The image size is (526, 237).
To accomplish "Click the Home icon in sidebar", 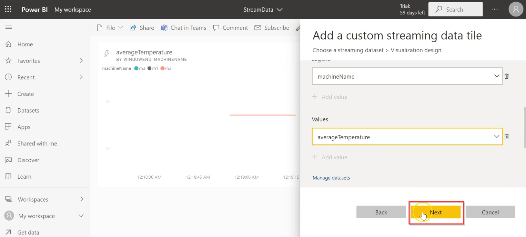I will coord(9,44).
